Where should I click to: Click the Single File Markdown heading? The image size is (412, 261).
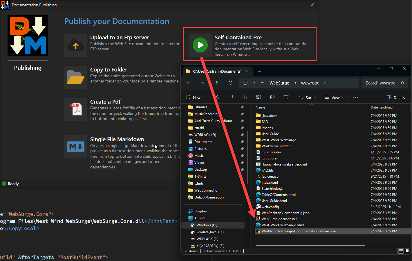coord(117,139)
